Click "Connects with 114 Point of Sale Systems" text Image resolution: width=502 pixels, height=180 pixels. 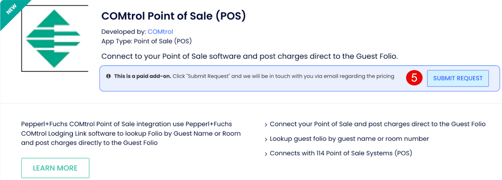point(341,153)
